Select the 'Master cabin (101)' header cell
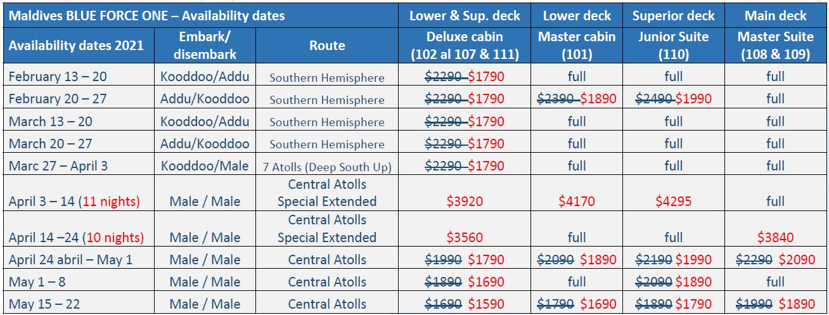The height and width of the screenshot is (315, 829). (577, 45)
